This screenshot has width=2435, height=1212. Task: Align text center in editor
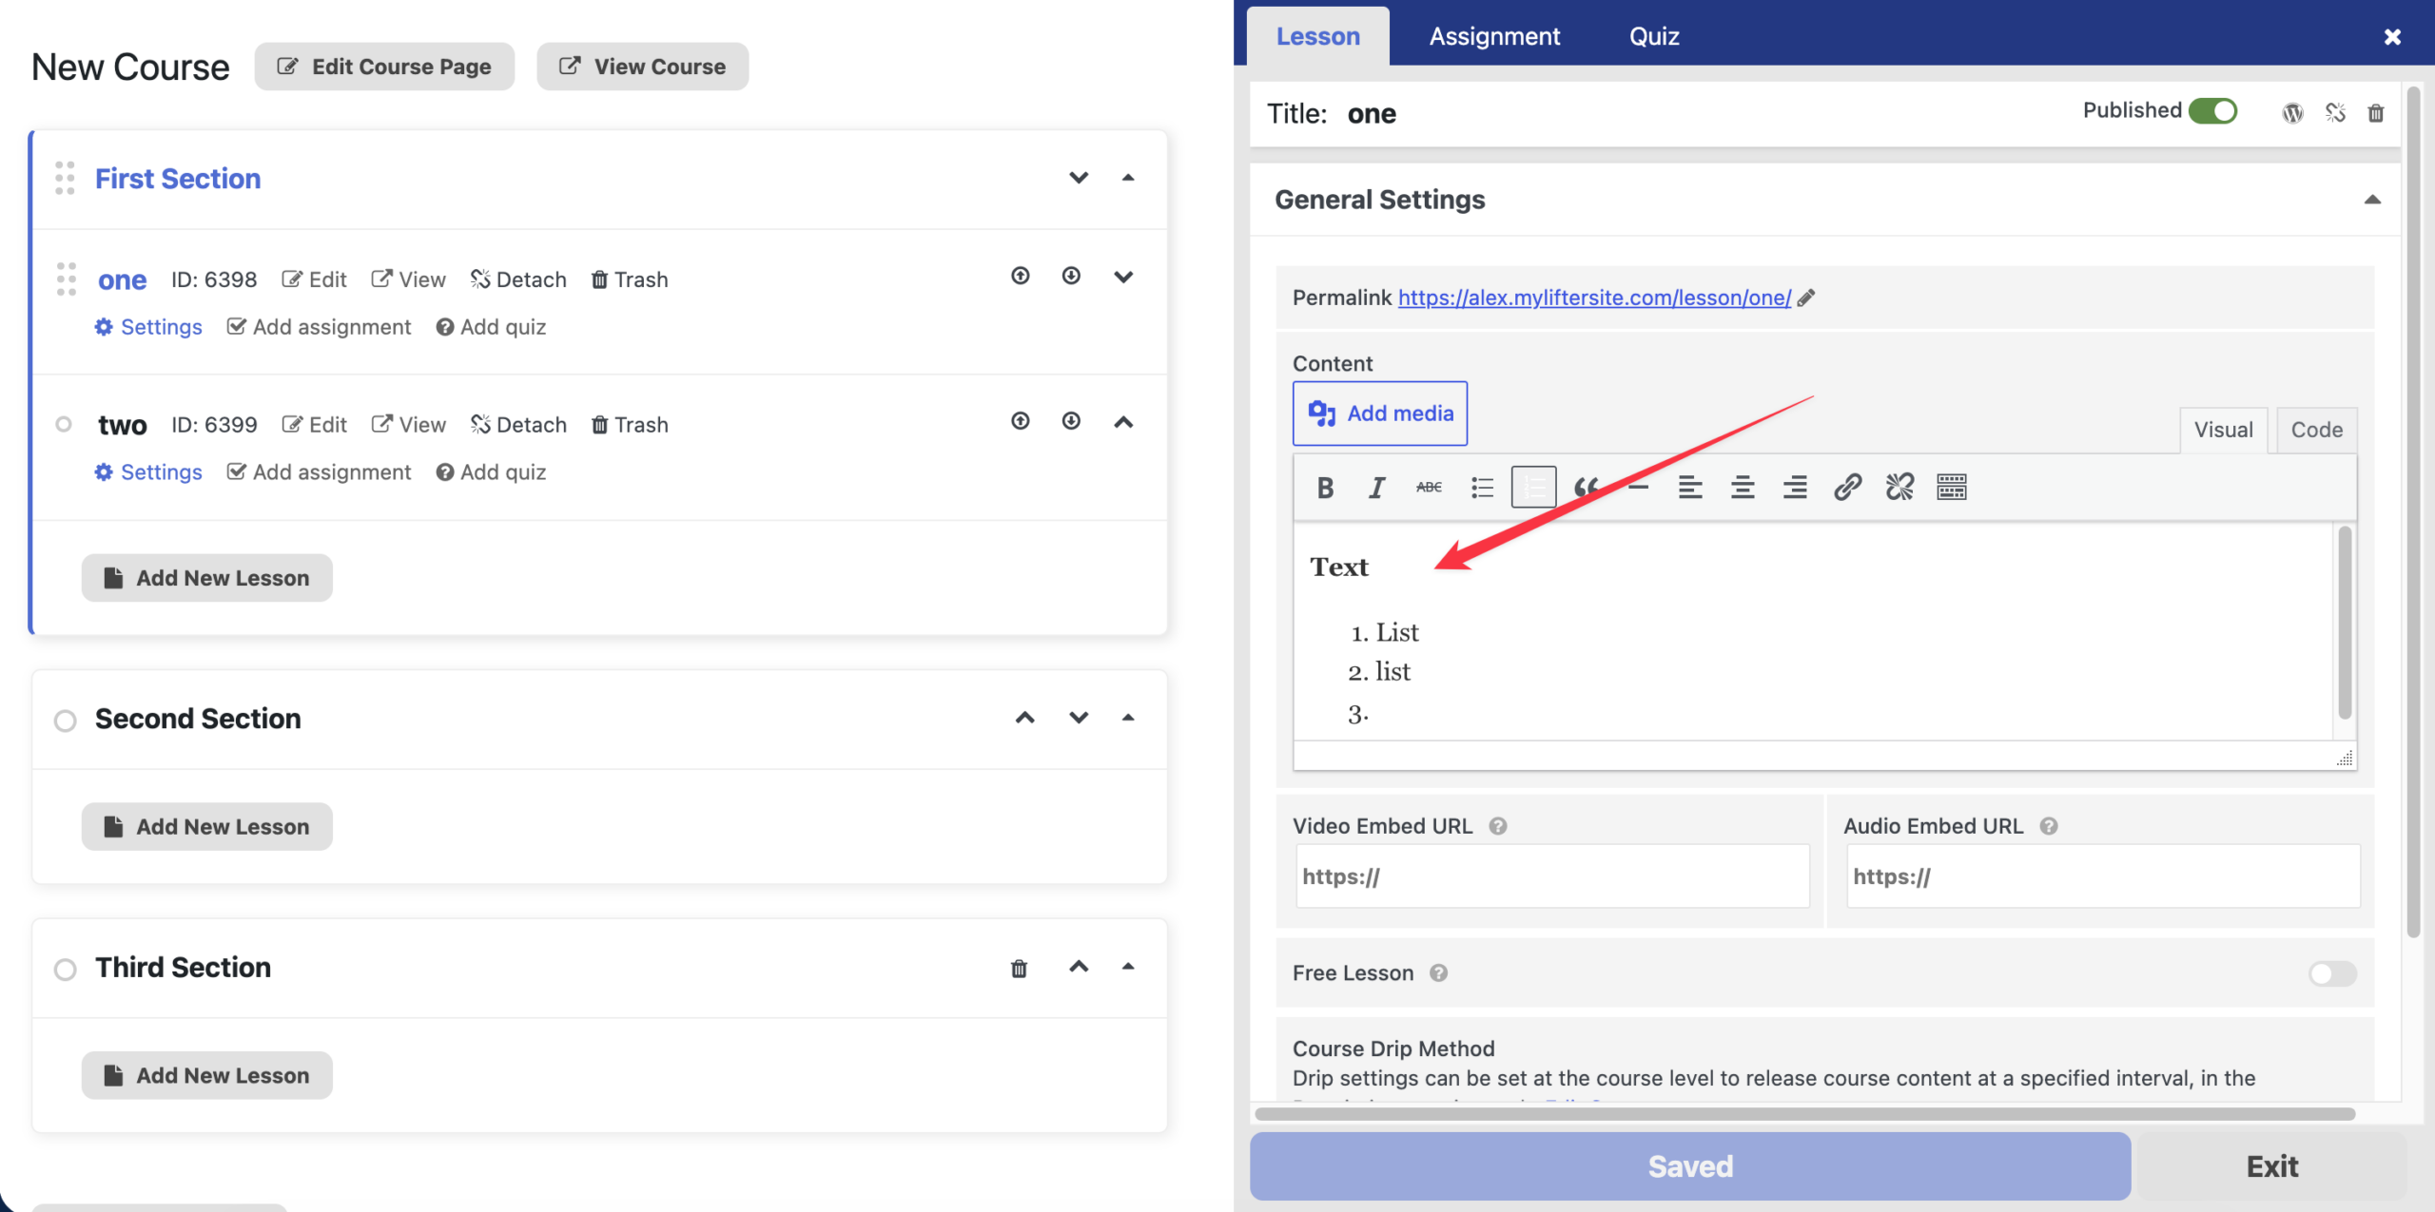pos(1743,488)
